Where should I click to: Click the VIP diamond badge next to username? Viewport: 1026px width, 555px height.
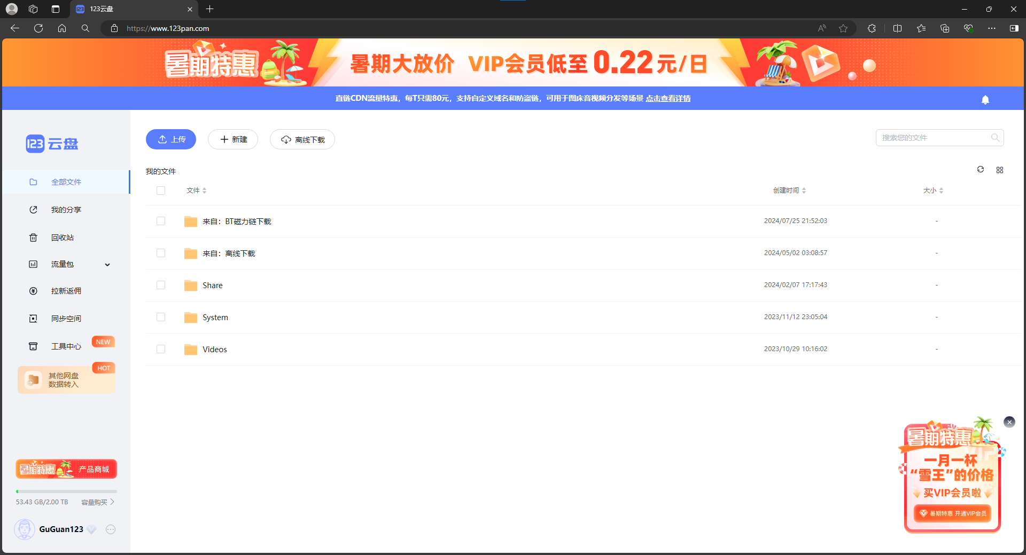[92, 529]
